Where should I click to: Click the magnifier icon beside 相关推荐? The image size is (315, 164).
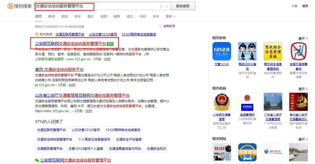tap(37, 34)
